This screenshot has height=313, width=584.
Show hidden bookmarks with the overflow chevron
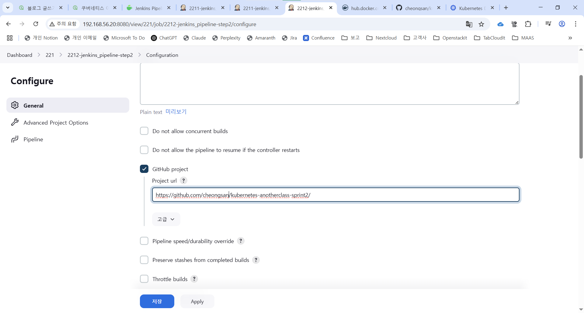(x=570, y=38)
